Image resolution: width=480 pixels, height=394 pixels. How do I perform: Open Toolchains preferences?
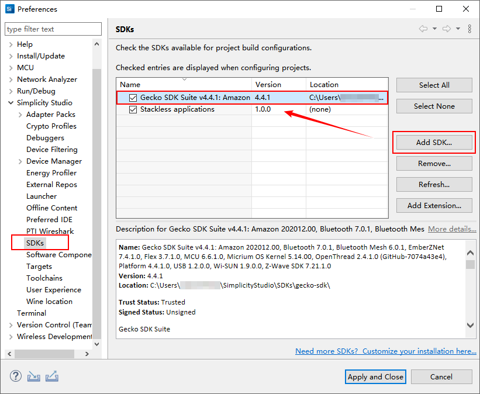(44, 278)
